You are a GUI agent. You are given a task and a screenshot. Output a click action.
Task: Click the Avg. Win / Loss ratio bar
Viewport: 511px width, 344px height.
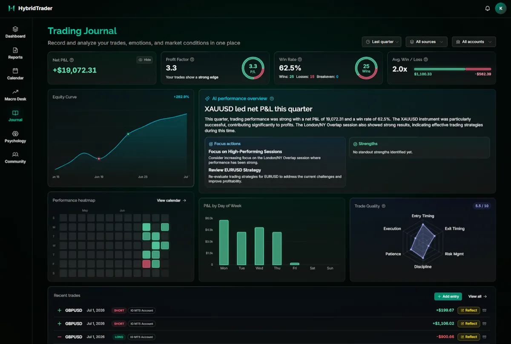452,69
